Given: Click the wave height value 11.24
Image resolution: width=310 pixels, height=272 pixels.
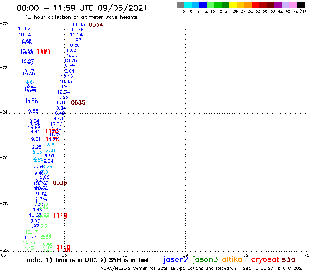Looking at the screenshot, I should pyautogui.click(x=76, y=35).
